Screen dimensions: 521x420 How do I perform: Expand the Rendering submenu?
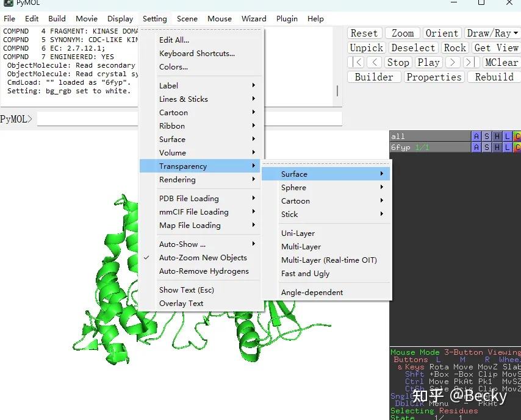pyautogui.click(x=201, y=180)
